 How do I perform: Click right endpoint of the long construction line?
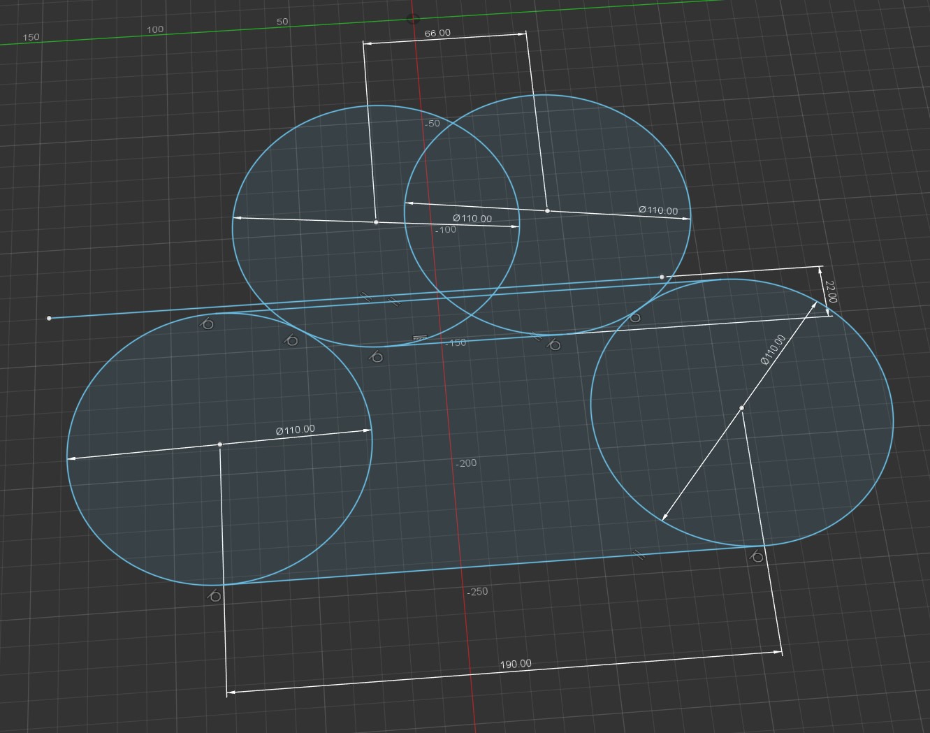coord(662,277)
